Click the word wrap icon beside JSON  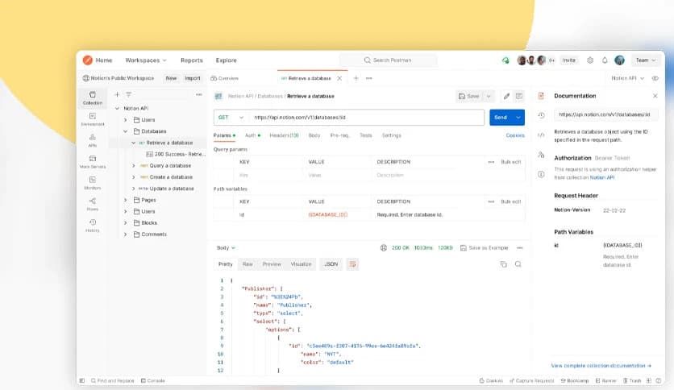(x=352, y=263)
